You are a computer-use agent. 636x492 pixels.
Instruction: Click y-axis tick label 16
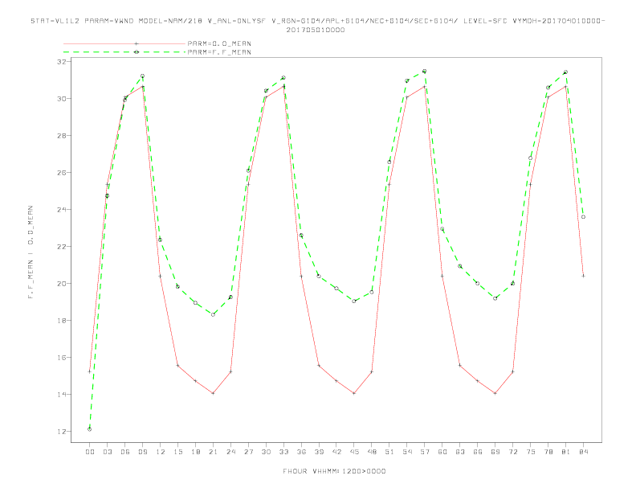62,358
